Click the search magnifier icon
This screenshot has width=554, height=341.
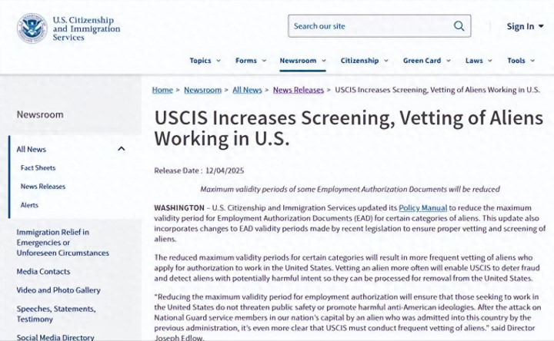click(459, 26)
